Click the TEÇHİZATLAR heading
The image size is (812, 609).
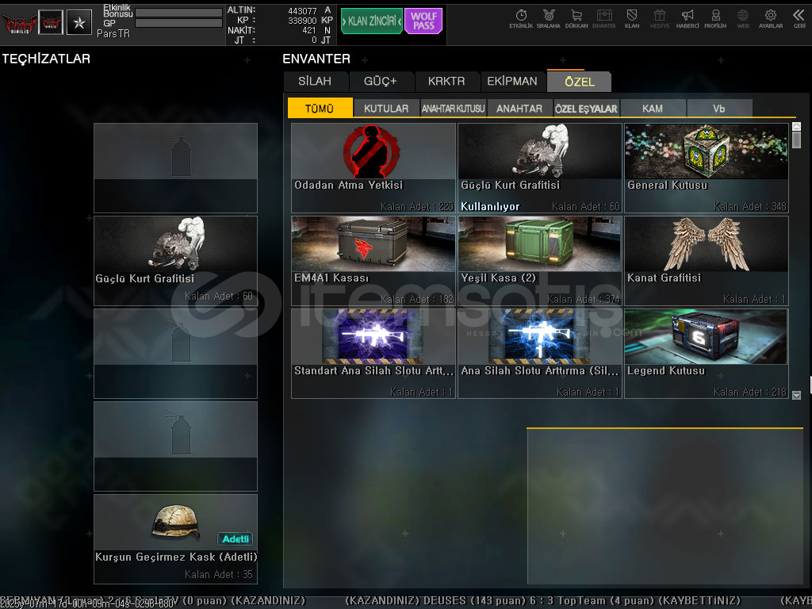tap(46, 59)
